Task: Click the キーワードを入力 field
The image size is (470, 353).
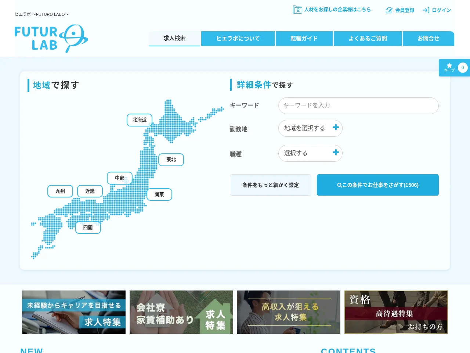Action: click(358, 106)
